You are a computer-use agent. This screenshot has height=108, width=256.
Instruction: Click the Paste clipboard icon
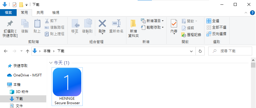pos(37,23)
